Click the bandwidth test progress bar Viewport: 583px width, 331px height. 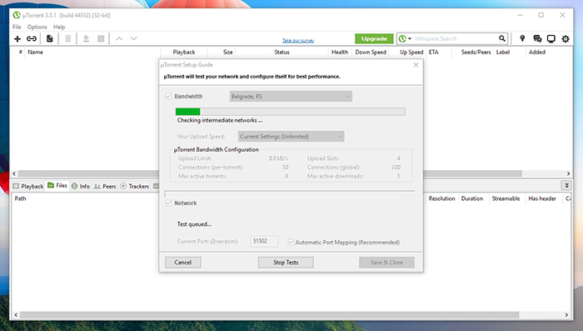[x=291, y=112]
